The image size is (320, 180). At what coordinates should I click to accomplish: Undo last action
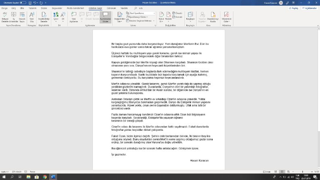point(35,3)
